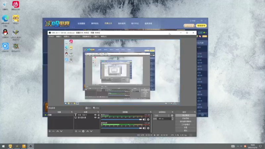Viewport: 265px width, 149px height.
Task: Pop out the Scenes dock
Action: (x=72, y=112)
